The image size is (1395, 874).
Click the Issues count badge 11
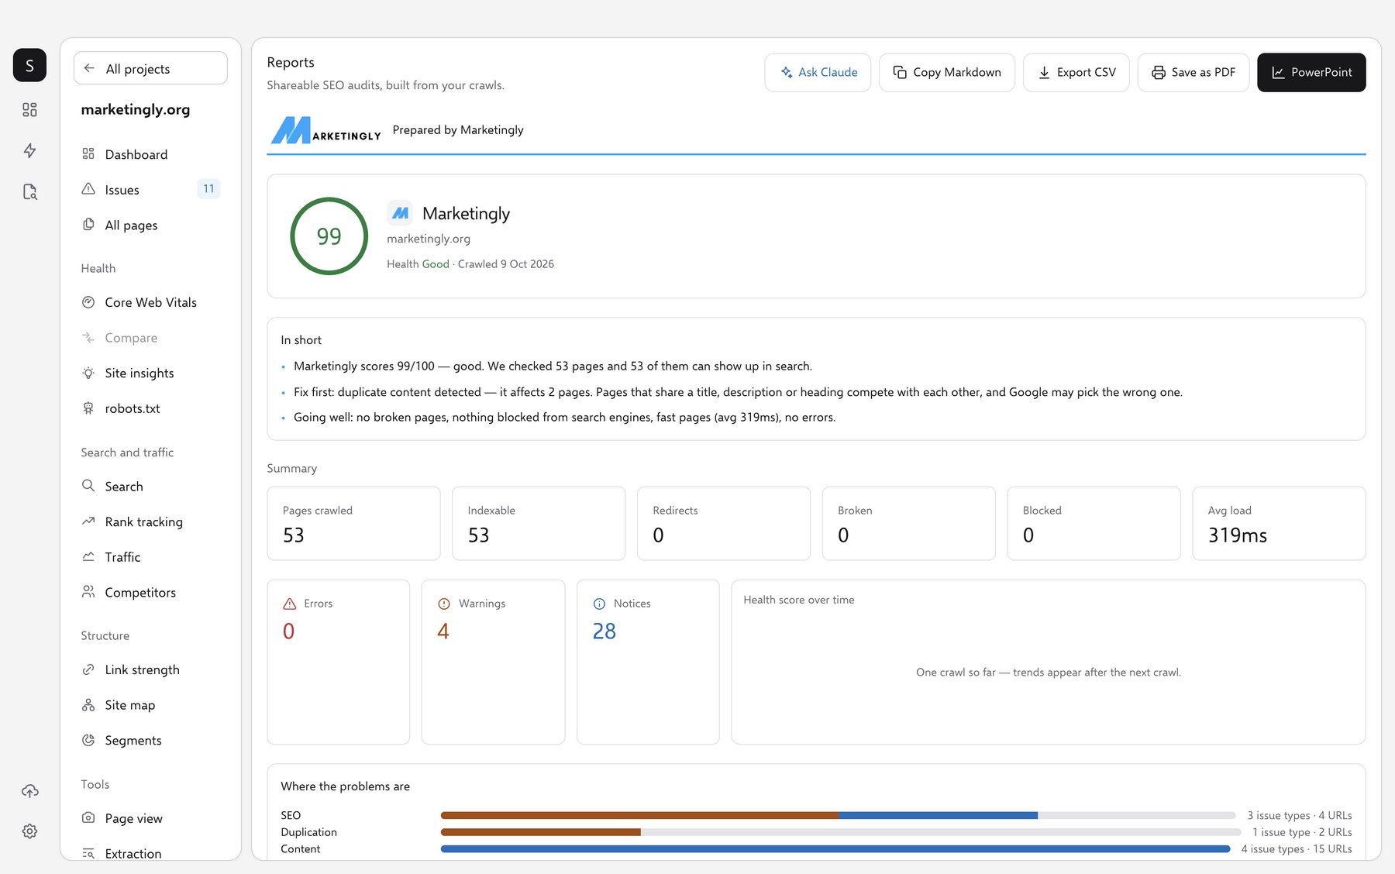coord(208,189)
